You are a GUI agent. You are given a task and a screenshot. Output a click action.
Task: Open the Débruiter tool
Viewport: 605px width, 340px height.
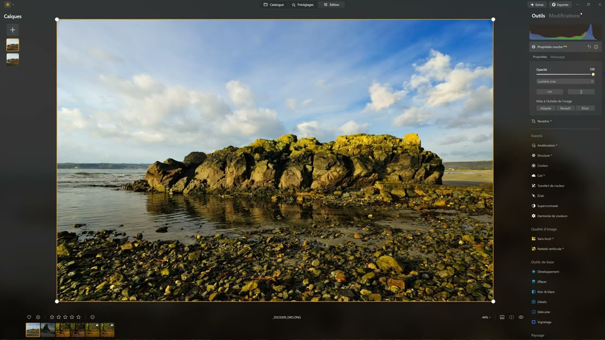(541, 312)
